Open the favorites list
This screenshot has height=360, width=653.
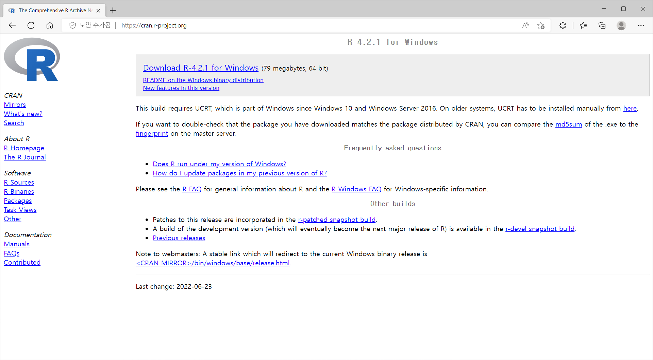tap(583, 25)
